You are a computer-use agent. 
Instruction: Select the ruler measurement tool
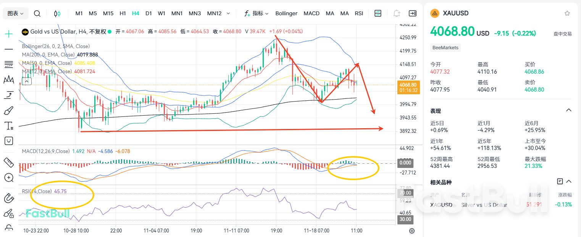pyautogui.click(x=8, y=163)
